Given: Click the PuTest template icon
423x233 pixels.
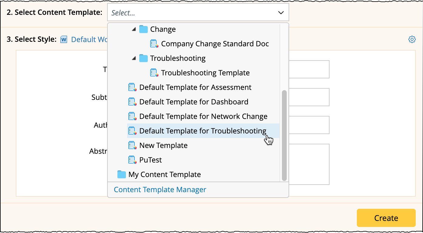Looking at the screenshot, I should (x=132, y=160).
